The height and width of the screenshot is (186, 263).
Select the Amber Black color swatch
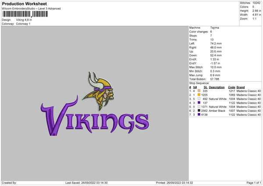[199, 110]
